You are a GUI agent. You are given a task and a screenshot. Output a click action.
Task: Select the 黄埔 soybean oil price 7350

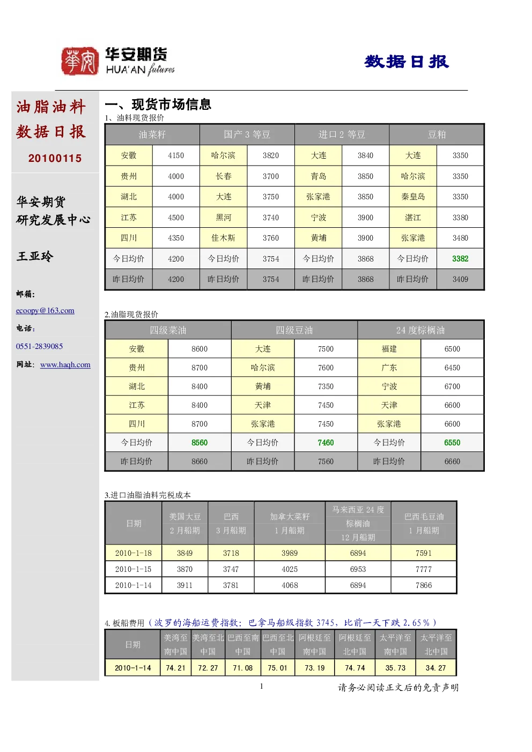[326, 386]
